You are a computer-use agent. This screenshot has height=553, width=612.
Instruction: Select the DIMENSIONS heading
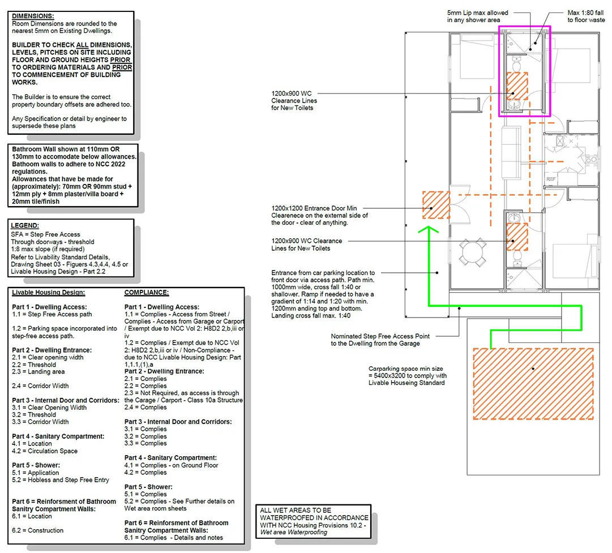pyautogui.click(x=33, y=16)
